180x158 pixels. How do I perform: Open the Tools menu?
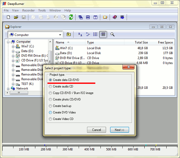point(42,10)
